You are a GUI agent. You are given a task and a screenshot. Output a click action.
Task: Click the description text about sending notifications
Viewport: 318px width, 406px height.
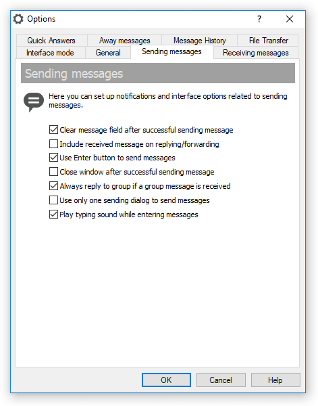click(168, 101)
